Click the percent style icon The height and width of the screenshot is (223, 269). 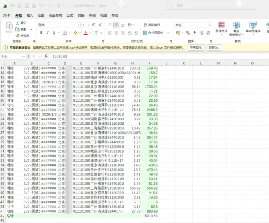coord(188,33)
